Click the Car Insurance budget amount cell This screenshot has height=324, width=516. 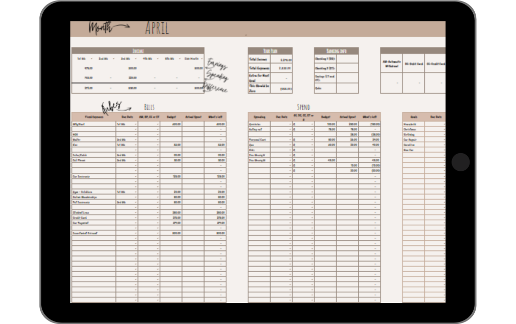[x=171, y=176]
